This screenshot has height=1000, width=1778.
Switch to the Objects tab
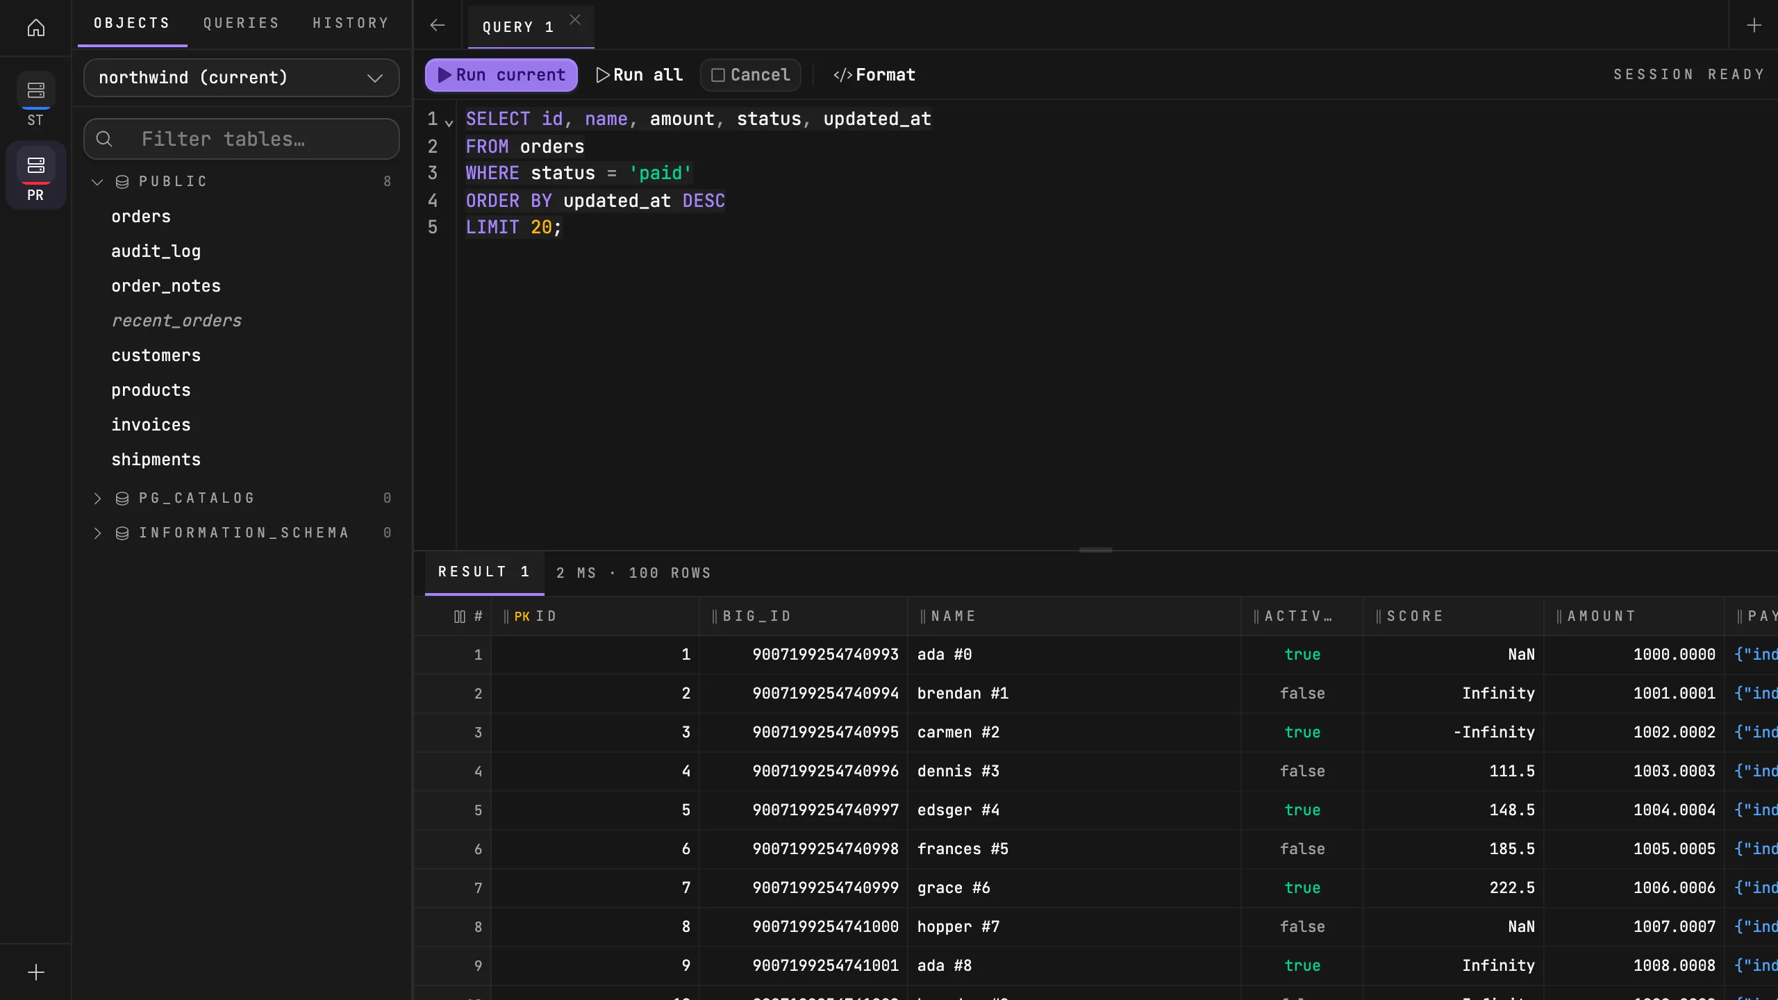(x=132, y=24)
